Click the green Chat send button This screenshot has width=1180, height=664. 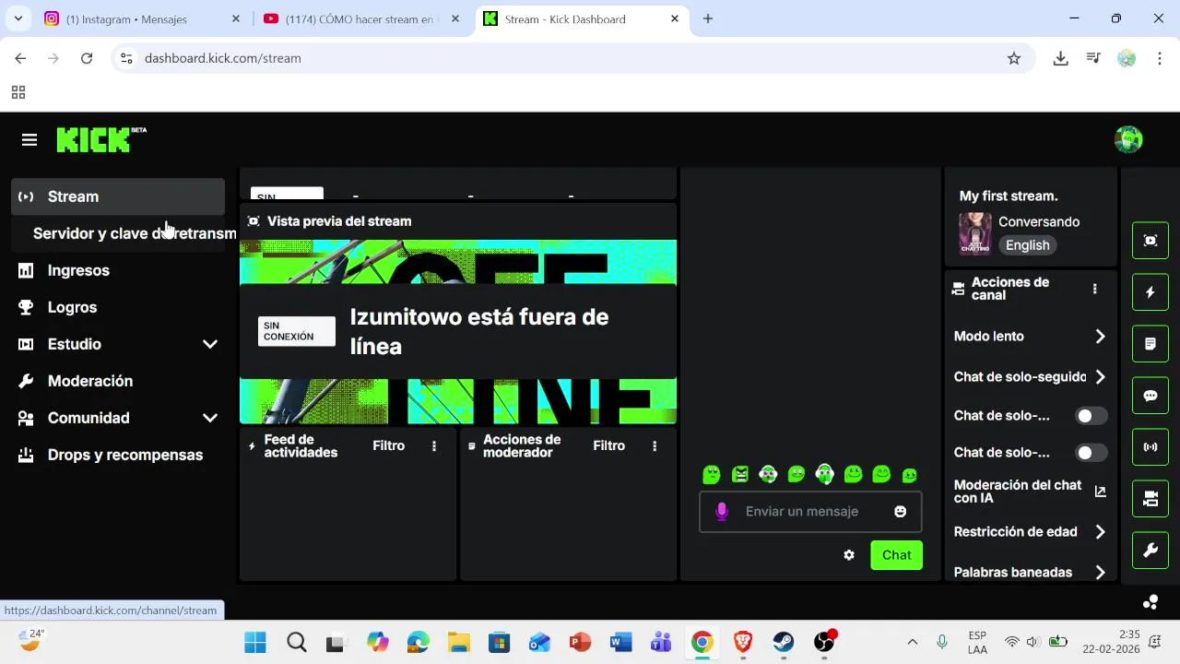pyautogui.click(x=896, y=555)
